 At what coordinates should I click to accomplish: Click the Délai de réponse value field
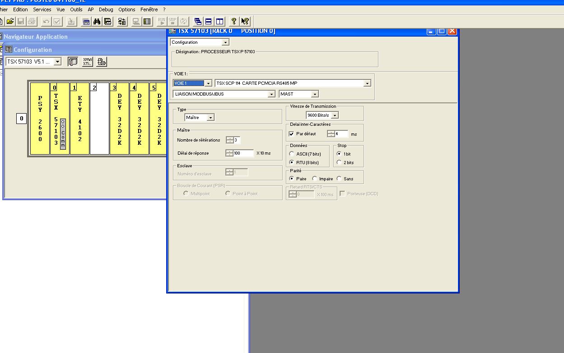click(243, 153)
